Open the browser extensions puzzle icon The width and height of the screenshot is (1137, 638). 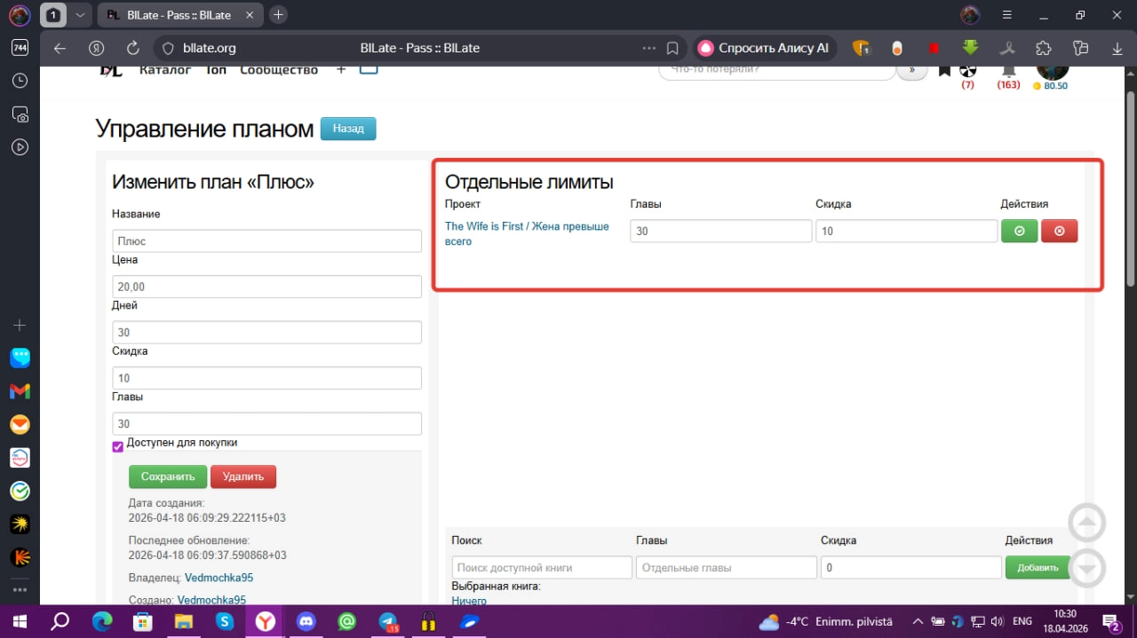coord(1044,48)
